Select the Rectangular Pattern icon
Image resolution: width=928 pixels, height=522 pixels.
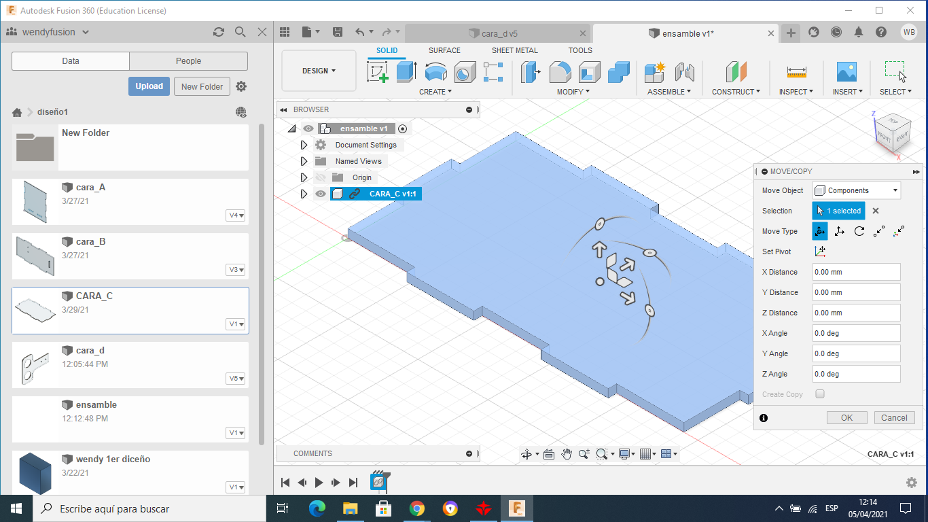493,71
